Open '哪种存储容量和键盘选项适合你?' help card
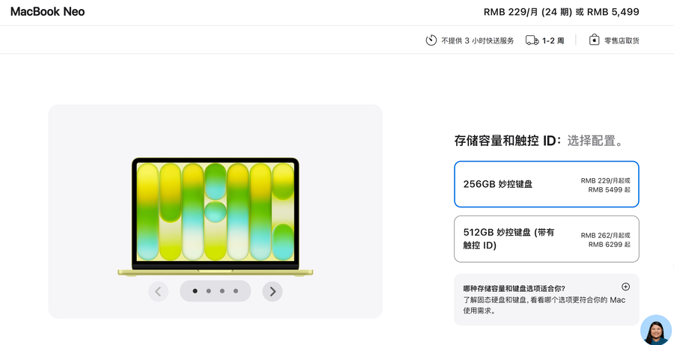 click(547, 299)
